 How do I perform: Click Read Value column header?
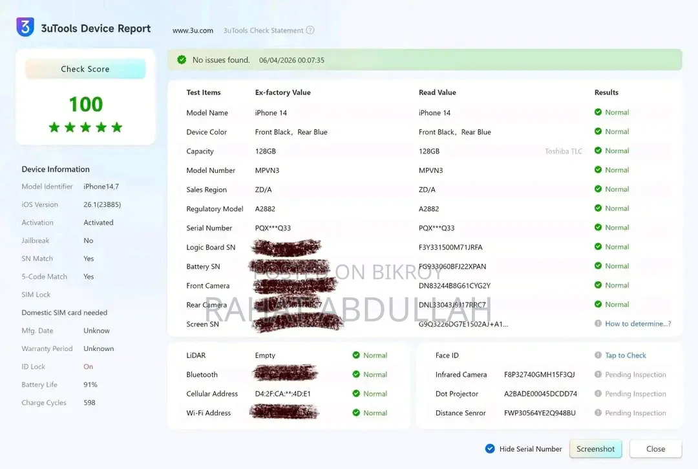point(437,92)
